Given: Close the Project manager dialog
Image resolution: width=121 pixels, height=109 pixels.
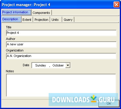Looking at the screenshot, I should [116, 5].
